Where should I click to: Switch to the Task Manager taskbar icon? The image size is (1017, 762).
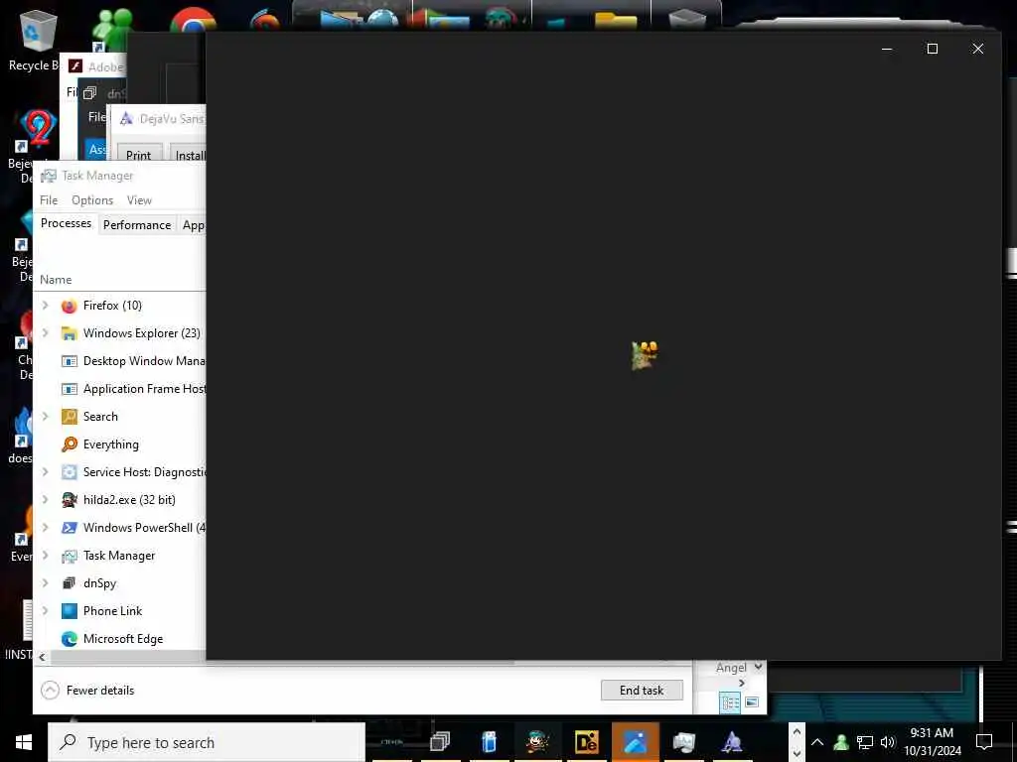point(683,742)
